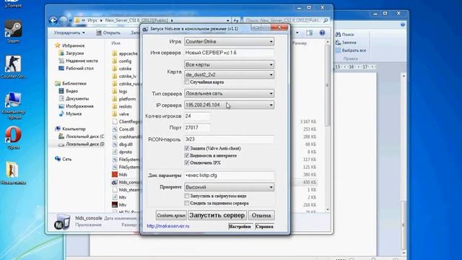Open the Organize menu dropdown in Explorer
Viewport: 462px width, 260px height.
69,32
